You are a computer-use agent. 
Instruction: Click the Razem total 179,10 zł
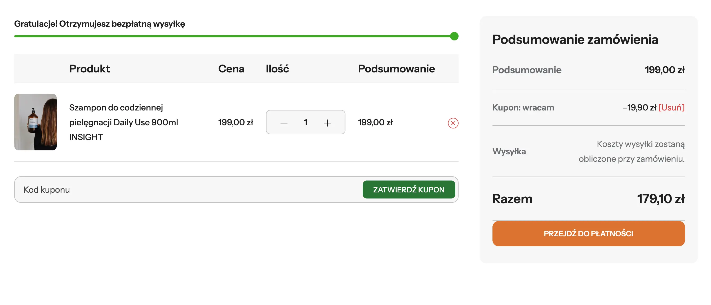tap(660, 199)
